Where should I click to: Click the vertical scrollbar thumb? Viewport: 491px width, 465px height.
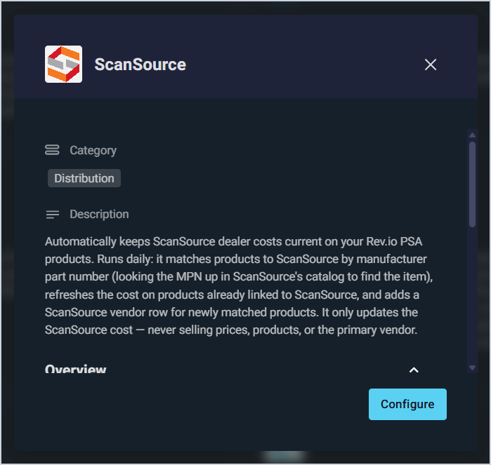coord(472,184)
